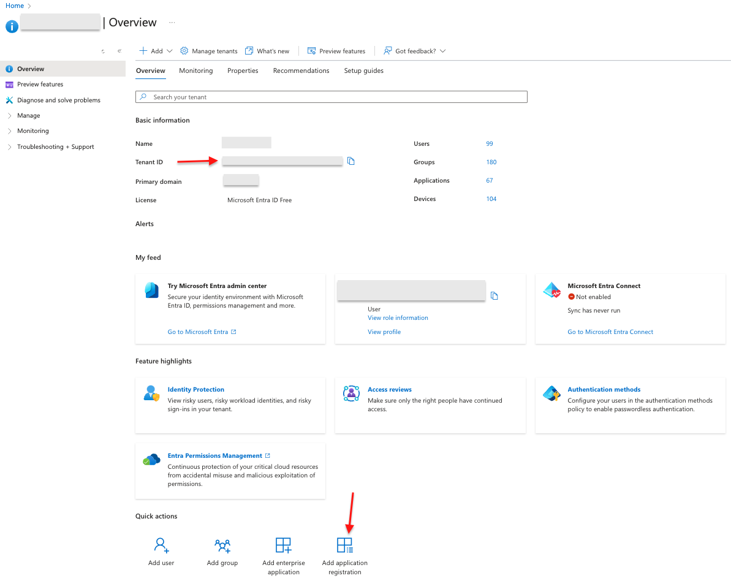Expand the Troubleshooting + Support section

(x=55, y=146)
